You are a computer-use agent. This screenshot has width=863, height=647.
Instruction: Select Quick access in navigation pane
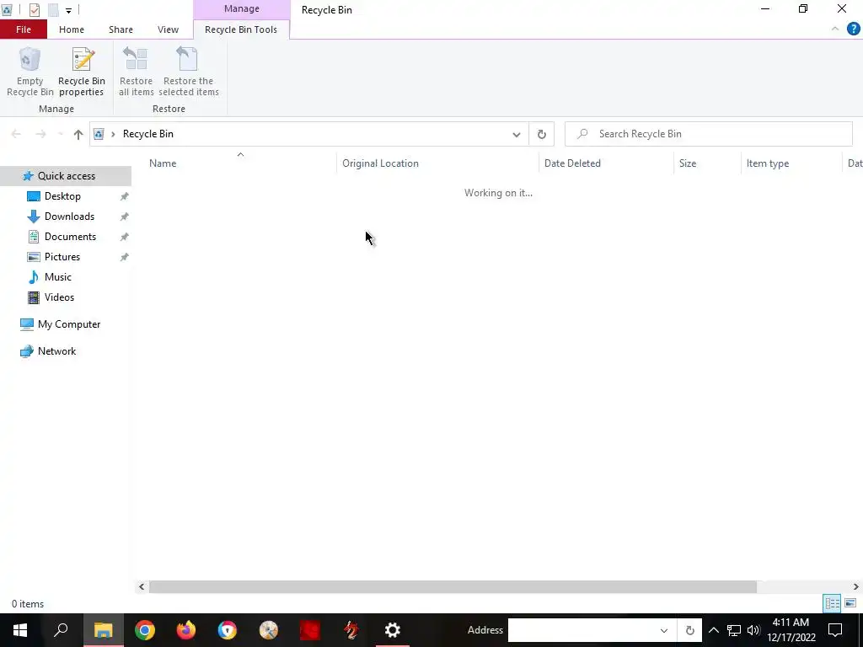(66, 176)
